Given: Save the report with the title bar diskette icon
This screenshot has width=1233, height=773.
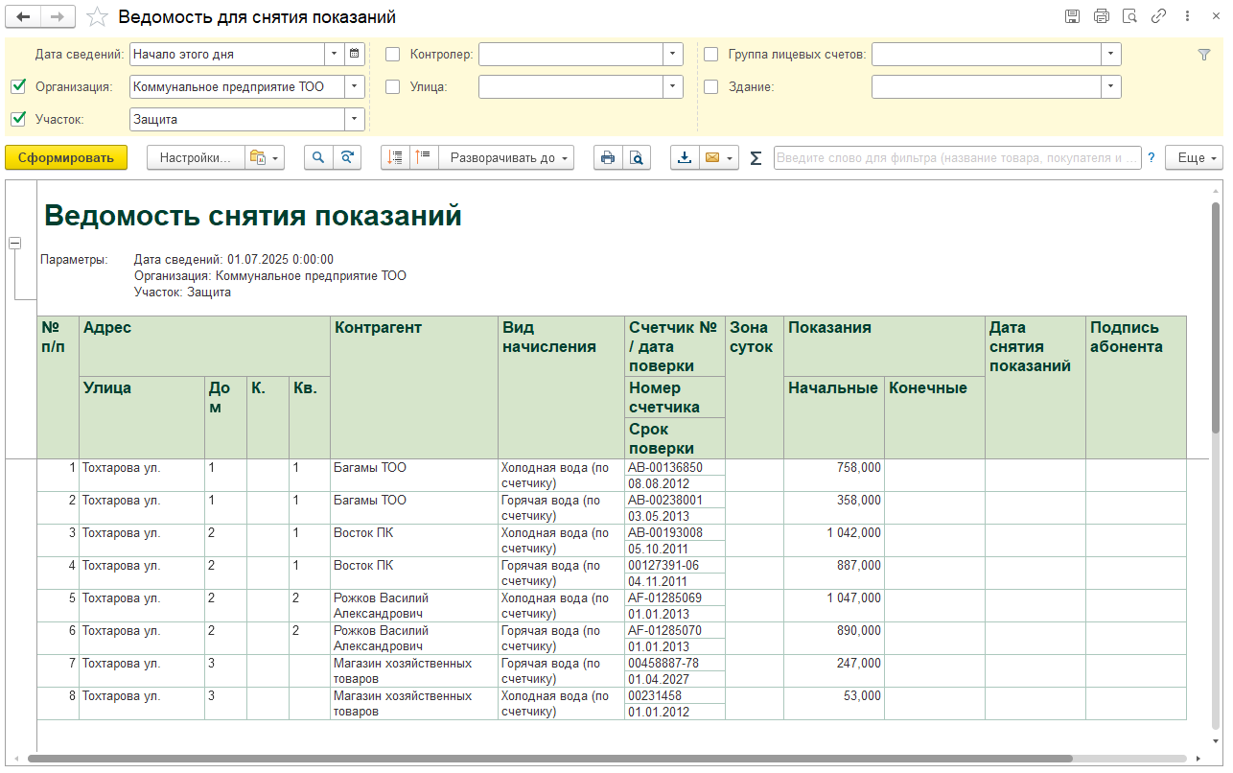Looking at the screenshot, I should [x=1073, y=16].
